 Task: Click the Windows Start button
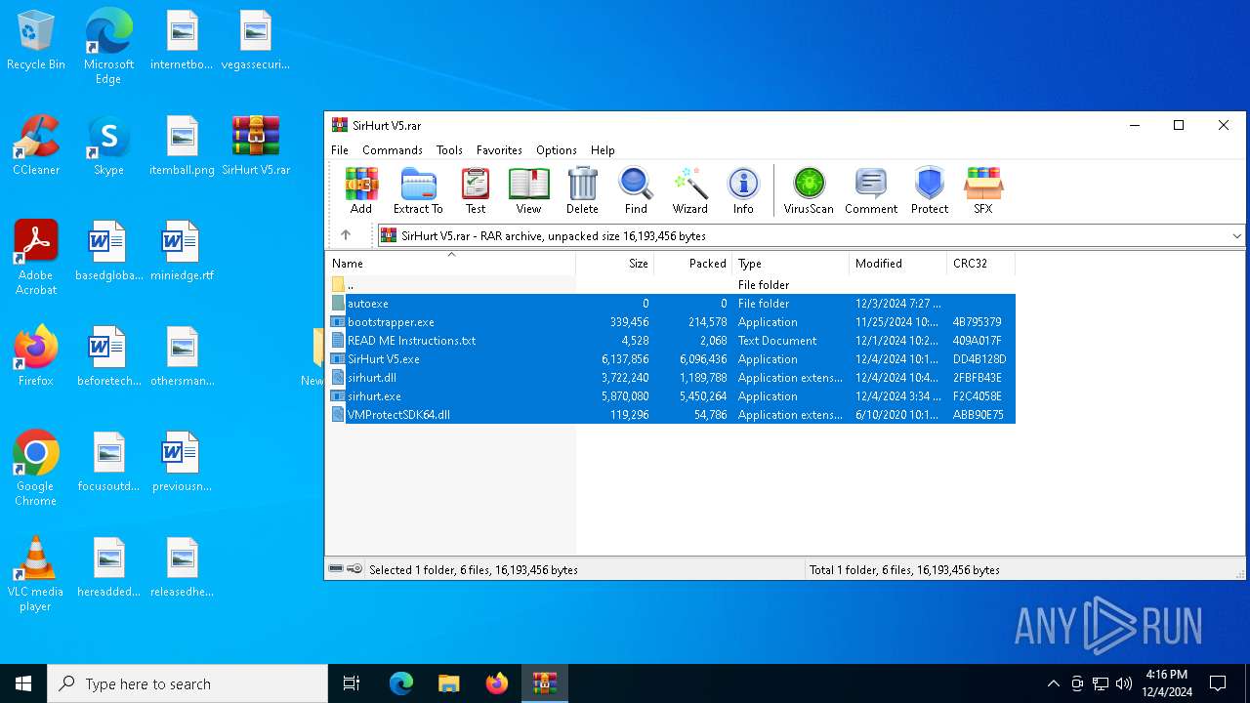[x=23, y=683]
